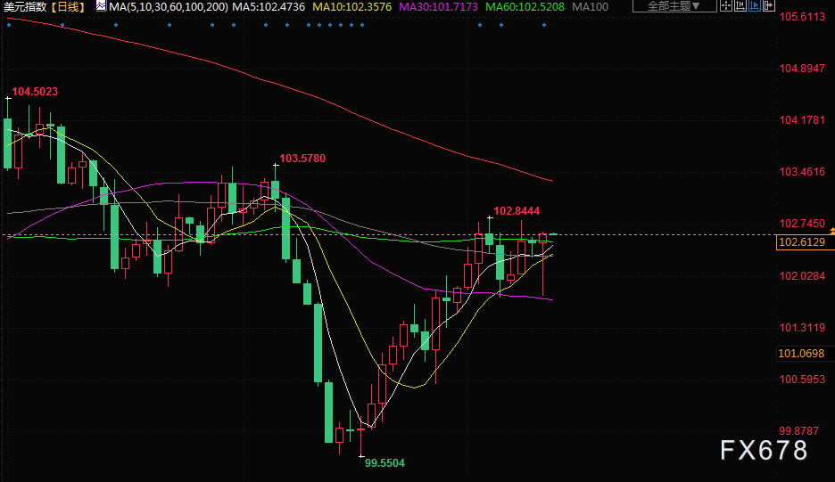The image size is (835, 482).
Task: Toggle the blue highlighted axis playback icon
Action: pos(754,6)
